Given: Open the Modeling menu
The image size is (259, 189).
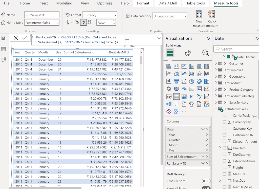Looking at the screenshot, I should coord(64,3).
